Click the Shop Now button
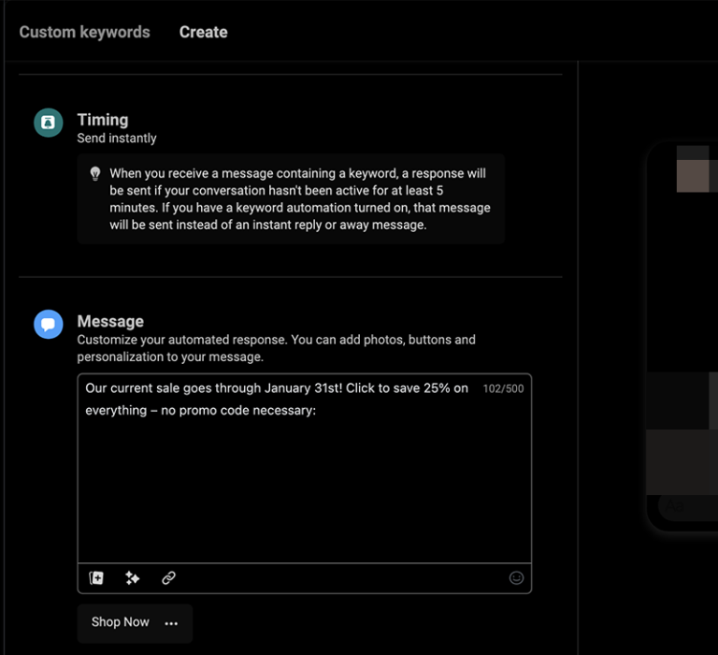Viewport: 718px width, 655px height. [121, 622]
